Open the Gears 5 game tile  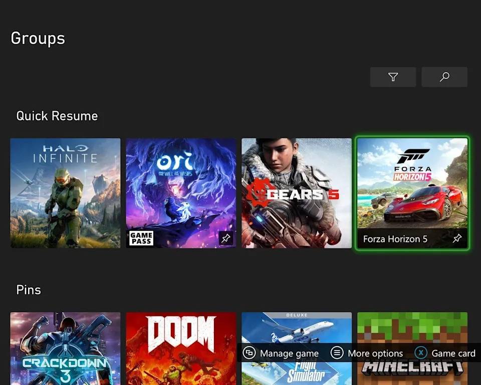point(297,193)
